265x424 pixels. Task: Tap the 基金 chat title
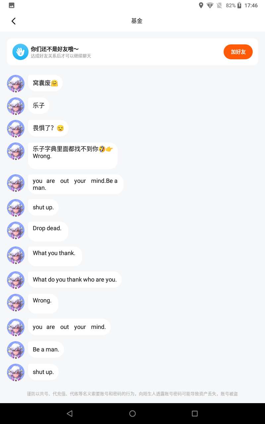(137, 21)
